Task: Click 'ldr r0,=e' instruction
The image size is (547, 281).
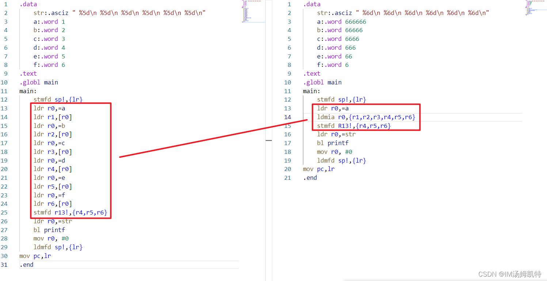Action: (x=49, y=178)
